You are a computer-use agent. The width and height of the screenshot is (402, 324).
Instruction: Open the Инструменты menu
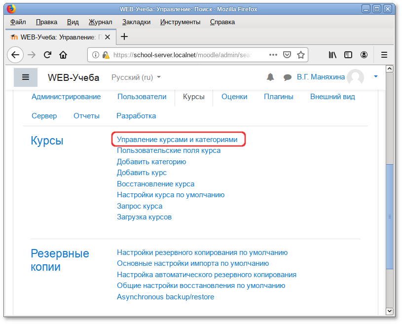(x=180, y=22)
